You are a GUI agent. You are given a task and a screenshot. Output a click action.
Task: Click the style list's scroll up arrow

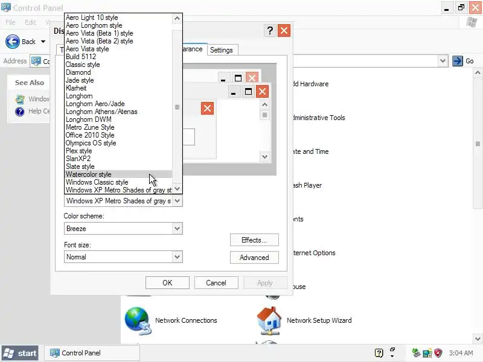tap(177, 19)
